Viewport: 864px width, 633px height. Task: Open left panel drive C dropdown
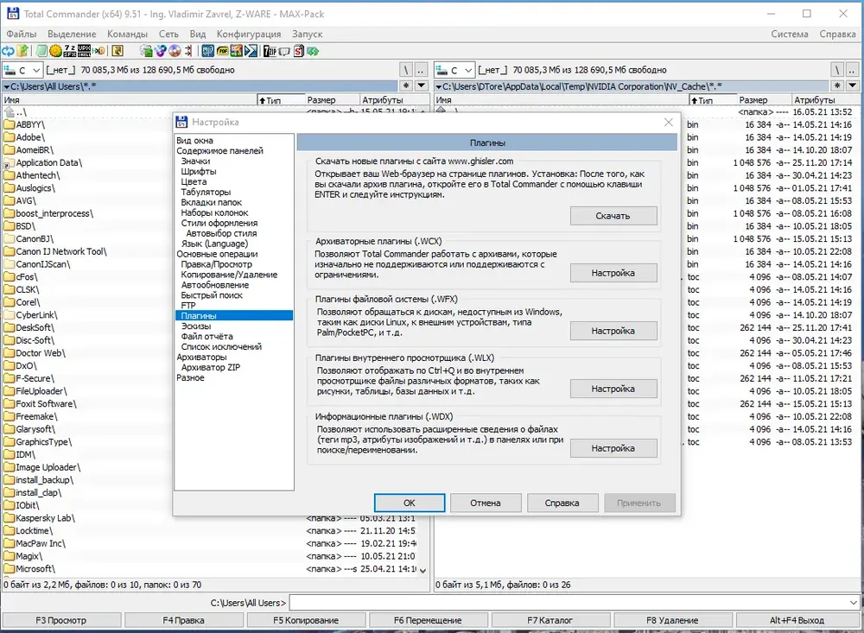[x=22, y=70]
